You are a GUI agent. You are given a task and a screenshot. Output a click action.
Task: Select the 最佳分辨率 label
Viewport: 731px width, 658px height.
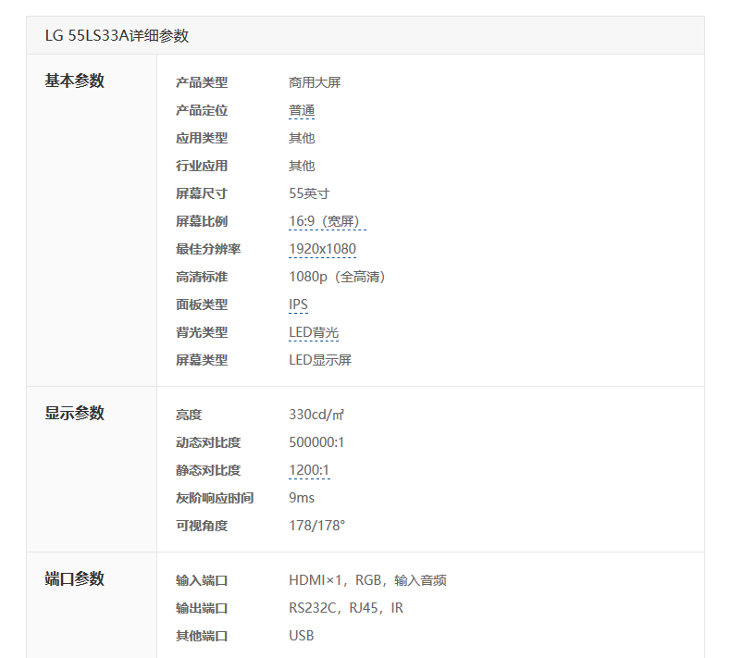point(208,249)
